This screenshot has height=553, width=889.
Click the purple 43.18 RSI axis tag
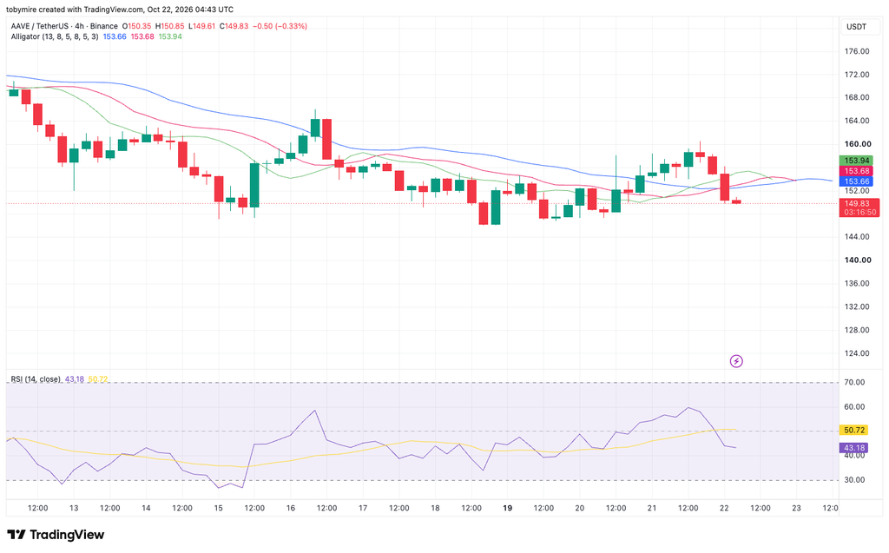coord(854,448)
